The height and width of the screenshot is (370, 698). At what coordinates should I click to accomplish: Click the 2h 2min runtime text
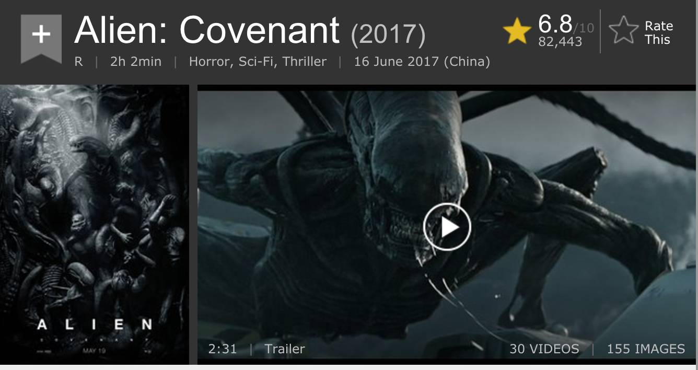click(136, 62)
